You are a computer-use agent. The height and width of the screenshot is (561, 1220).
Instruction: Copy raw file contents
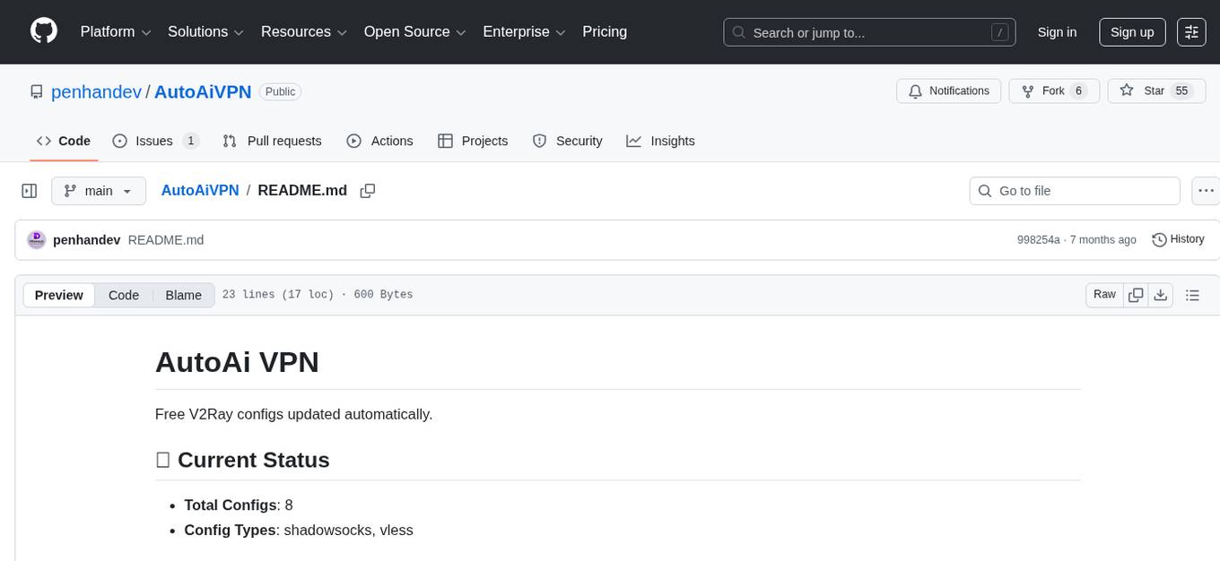(1136, 295)
